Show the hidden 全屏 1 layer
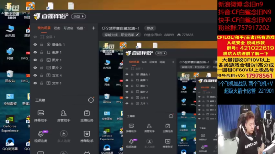This screenshot has width=275, height=154. (x=35, y=37)
